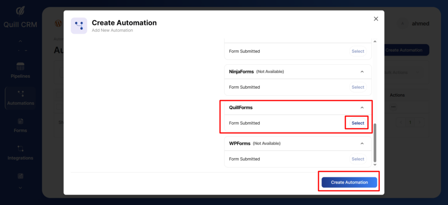Select NinjaForms Form Submitted trigger
This screenshot has width=448, height=205.
pyautogui.click(x=357, y=87)
